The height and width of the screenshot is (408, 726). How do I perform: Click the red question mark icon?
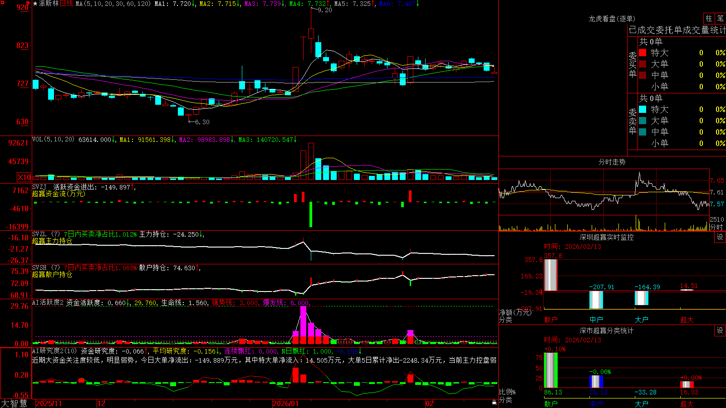point(28,4)
